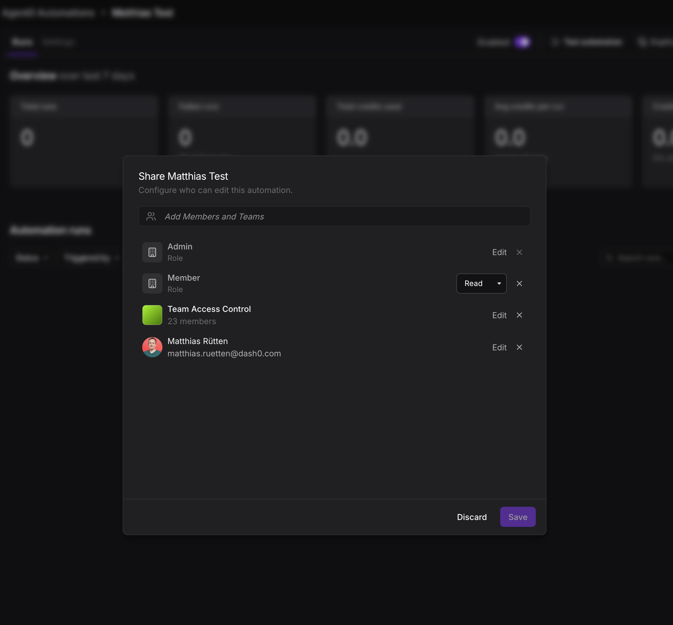The image size is (673, 625).
Task: Click Edit permission for Team Access Control
Action: (499, 315)
